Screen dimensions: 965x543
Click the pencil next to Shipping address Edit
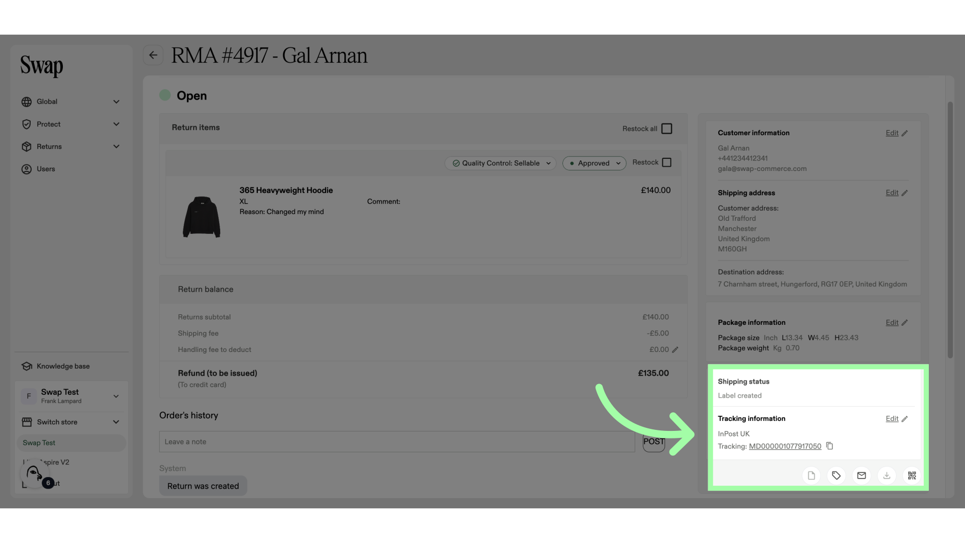click(905, 193)
